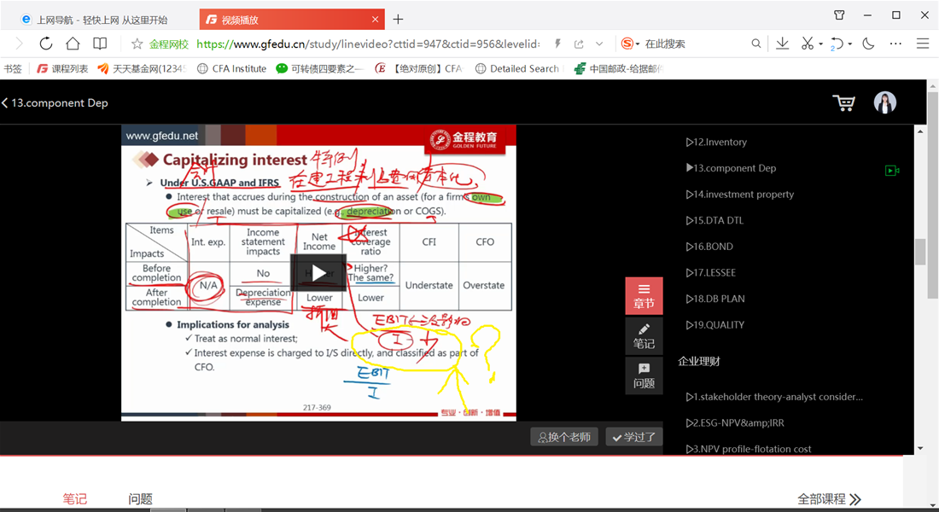Click the scissors screenshot tool
The height and width of the screenshot is (512, 939).
(808, 44)
